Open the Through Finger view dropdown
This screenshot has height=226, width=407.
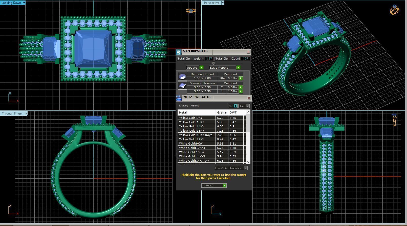click(x=26, y=114)
